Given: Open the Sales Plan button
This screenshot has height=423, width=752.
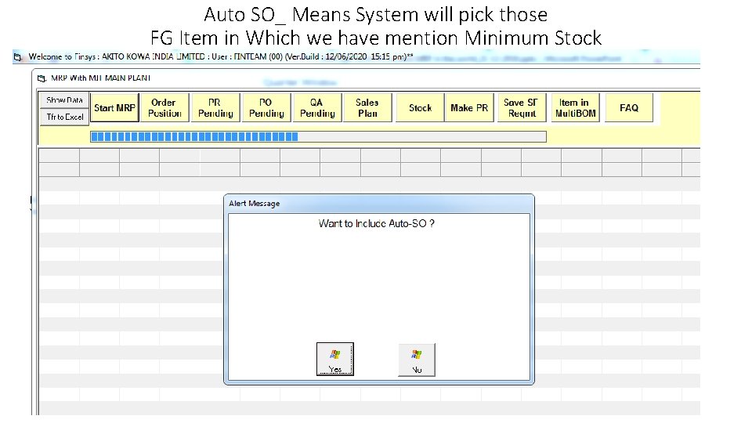Looking at the screenshot, I should [x=367, y=108].
